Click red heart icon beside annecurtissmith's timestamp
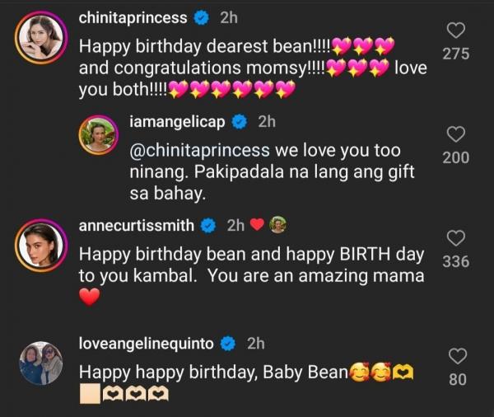This screenshot has height=417, width=494. tap(256, 225)
